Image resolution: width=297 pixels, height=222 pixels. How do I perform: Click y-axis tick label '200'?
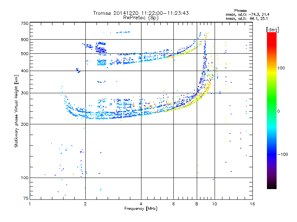pyautogui.click(x=25, y=124)
